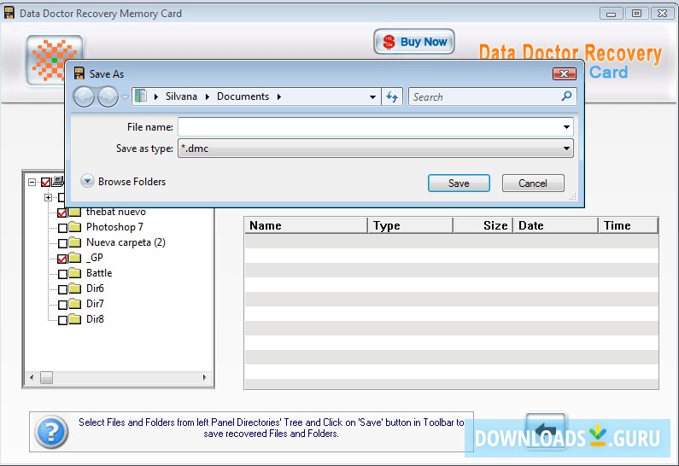This screenshot has height=466, width=679.
Task: Select the Dir8 folder icon
Action: tap(75, 319)
